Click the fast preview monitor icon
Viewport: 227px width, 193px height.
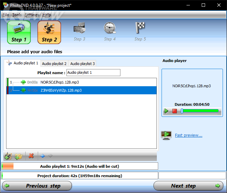[x=166, y=135]
